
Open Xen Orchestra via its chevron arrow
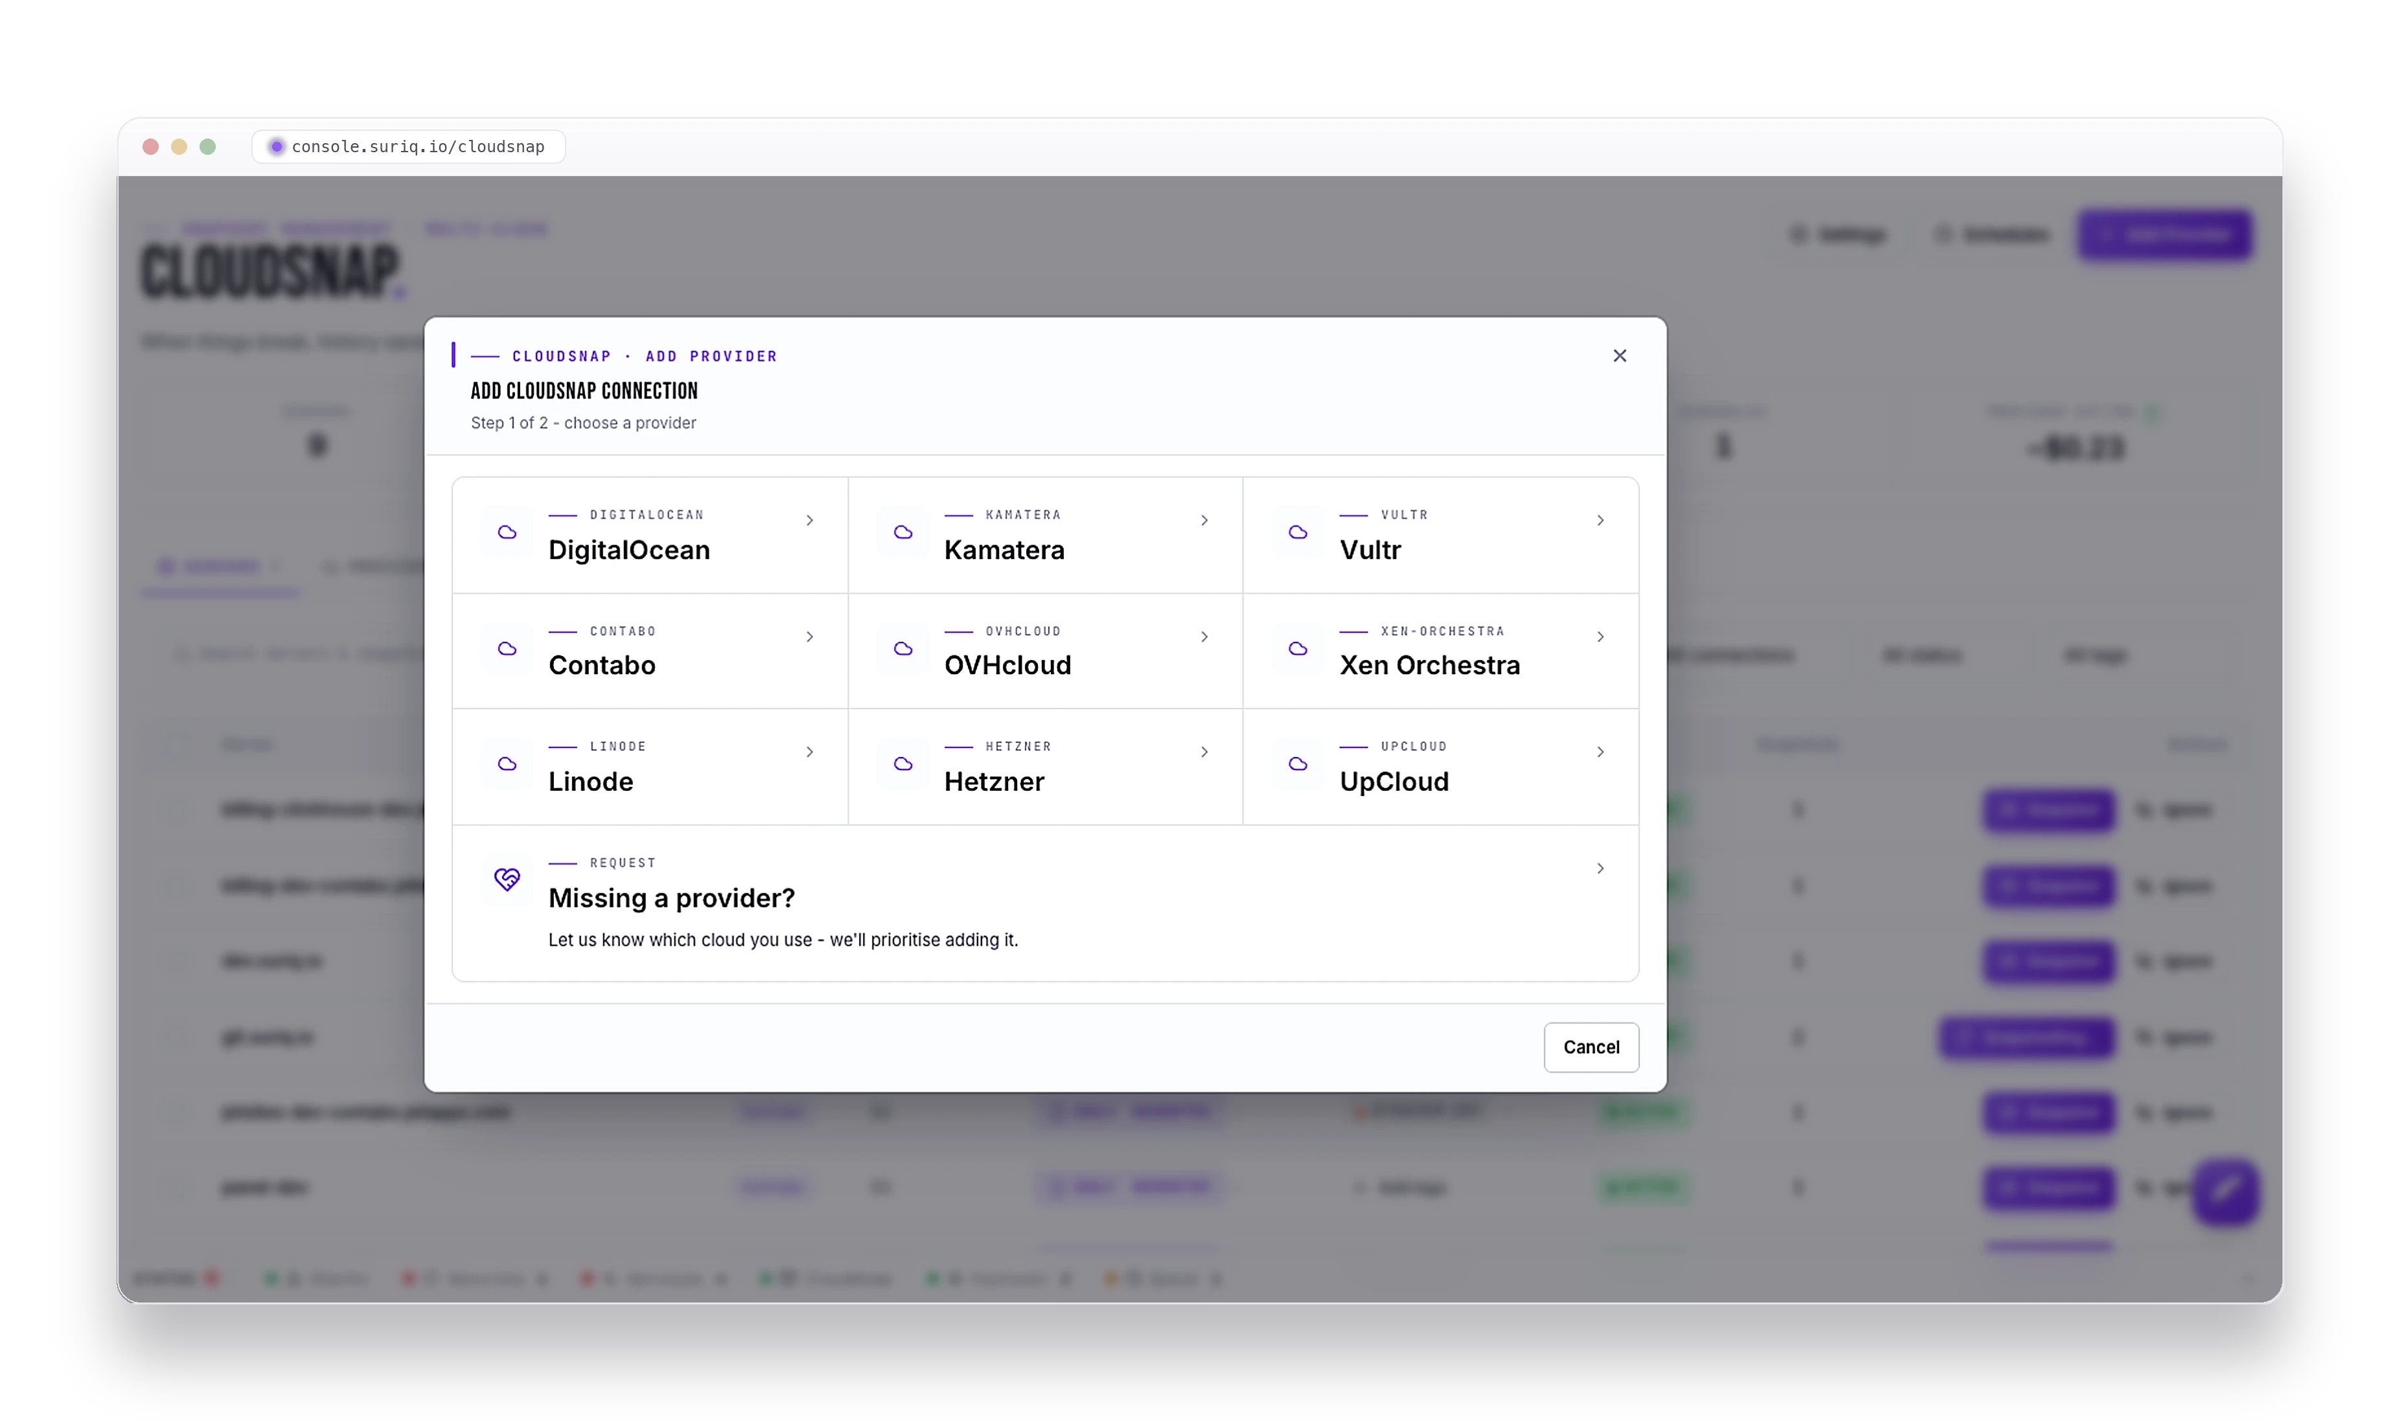pos(1600,637)
